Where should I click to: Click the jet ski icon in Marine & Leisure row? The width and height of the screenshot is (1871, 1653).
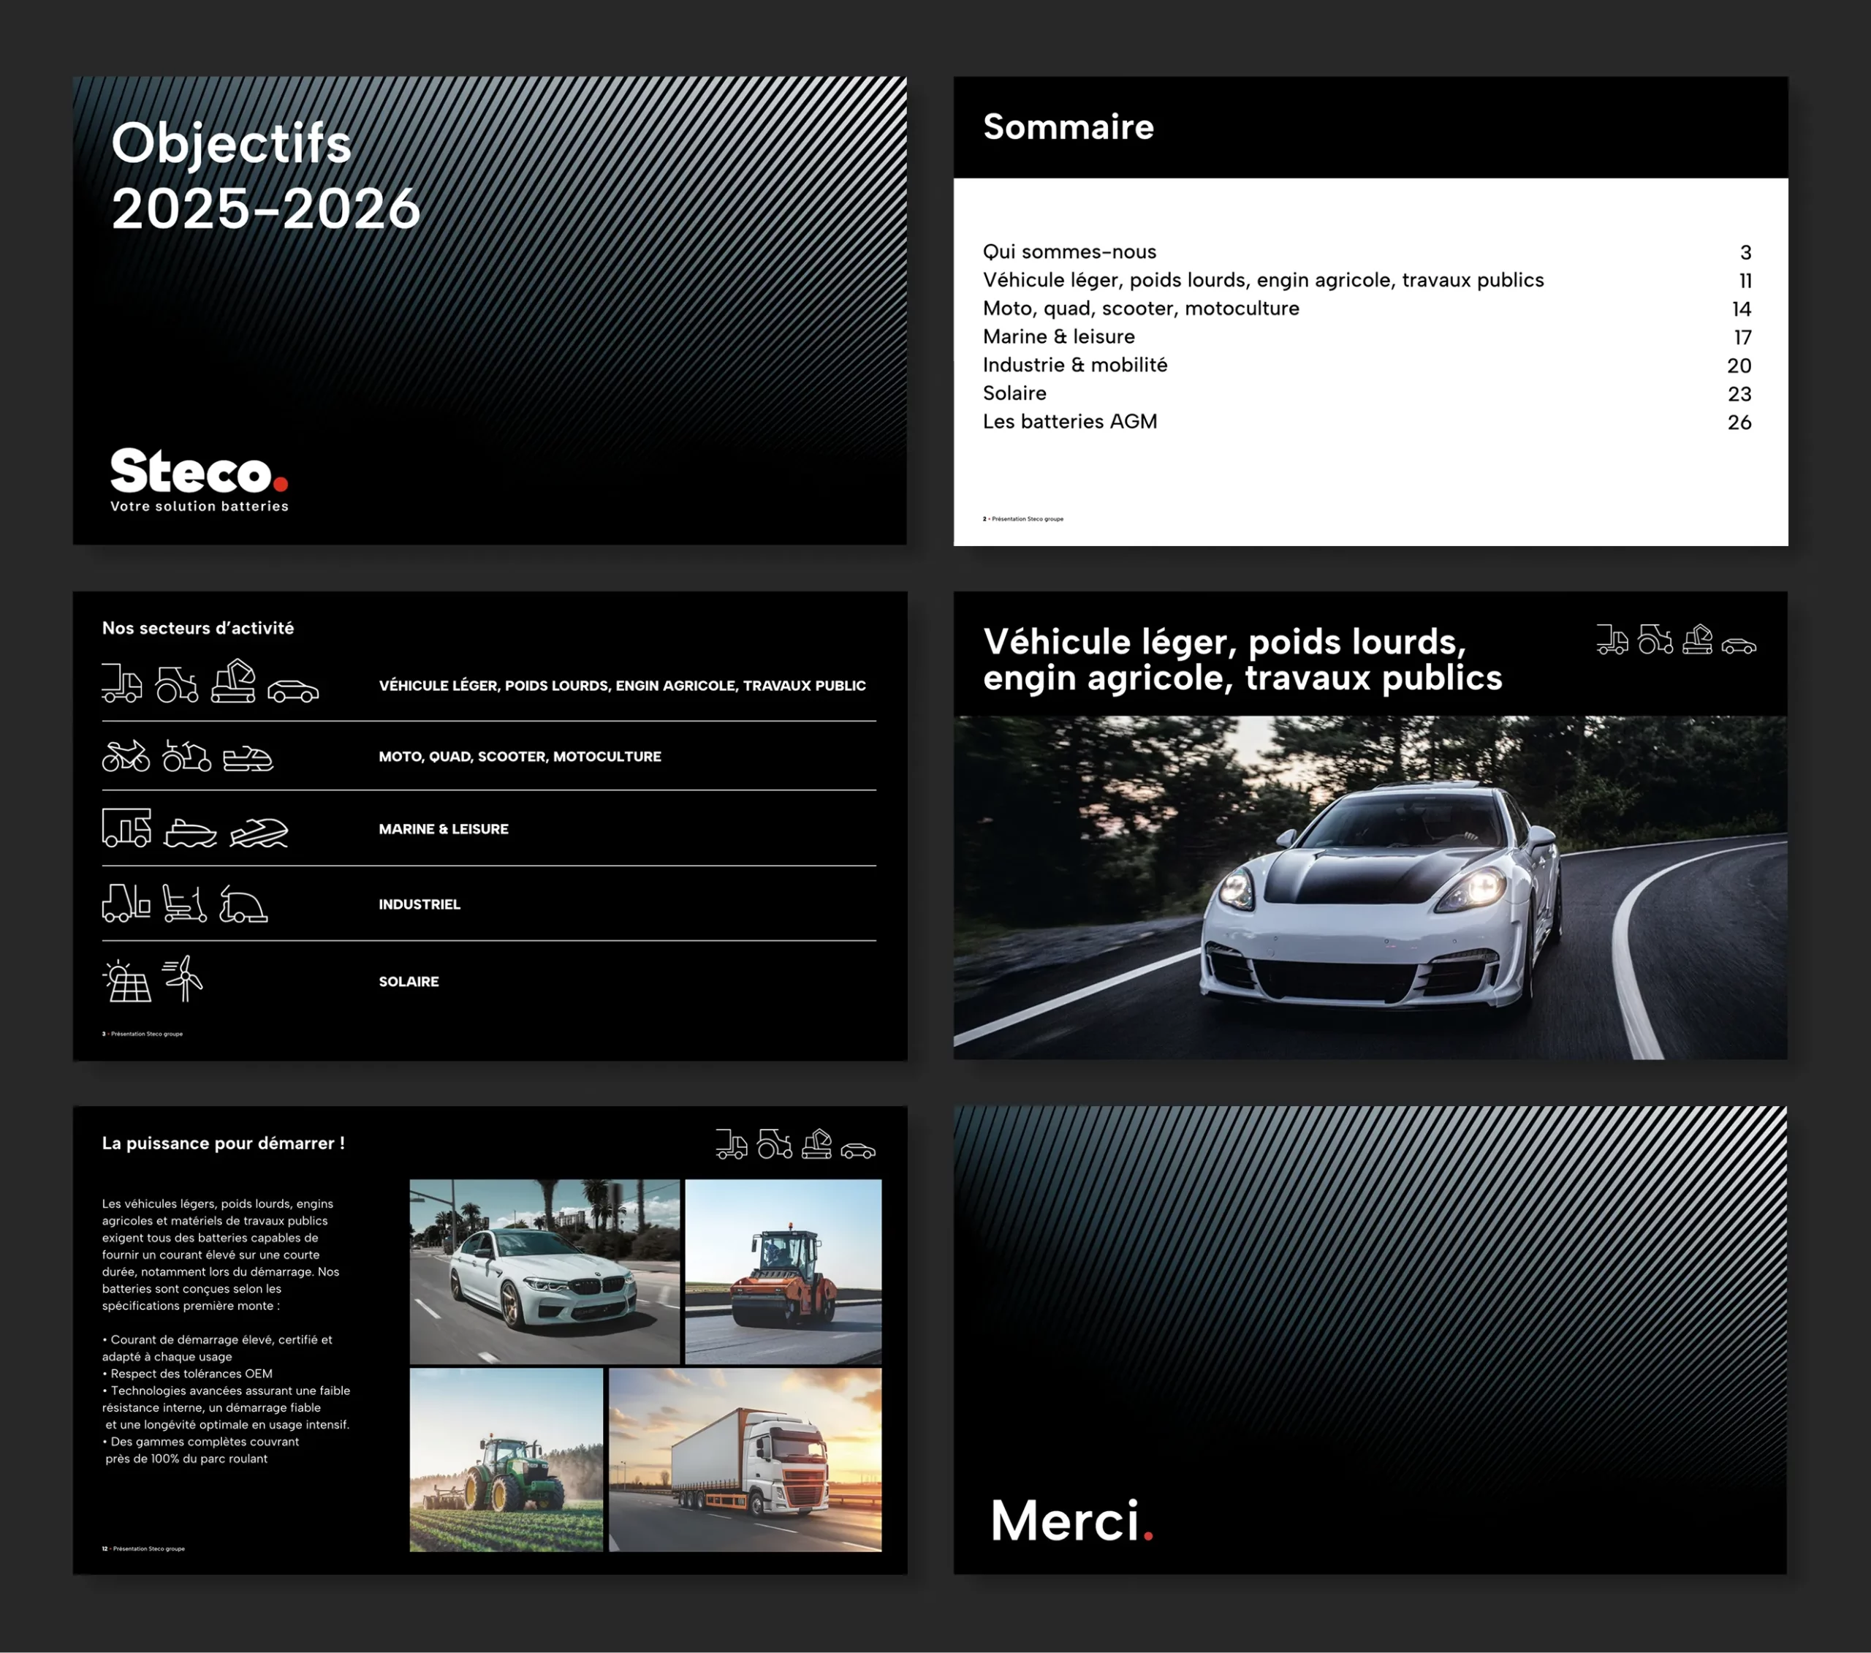pyautogui.click(x=259, y=833)
